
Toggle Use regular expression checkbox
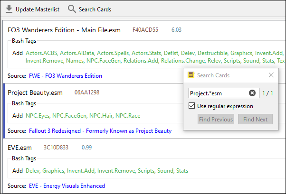pyautogui.click(x=192, y=106)
